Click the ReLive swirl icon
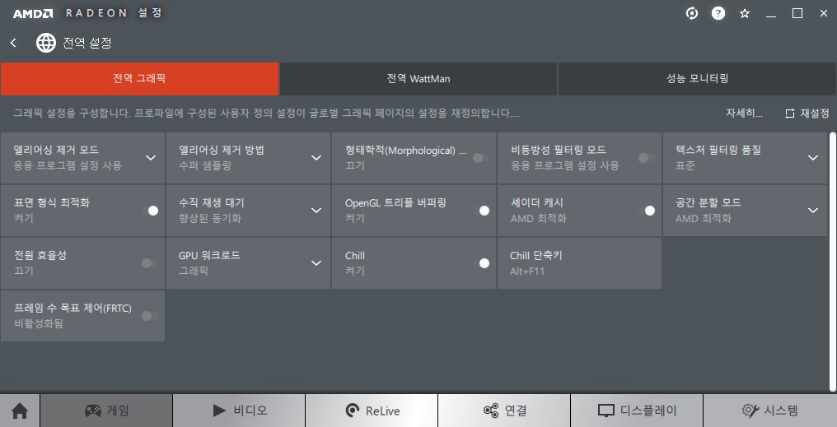 click(x=353, y=411)
